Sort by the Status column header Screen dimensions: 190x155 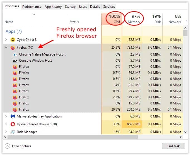[x=85, y=19]
